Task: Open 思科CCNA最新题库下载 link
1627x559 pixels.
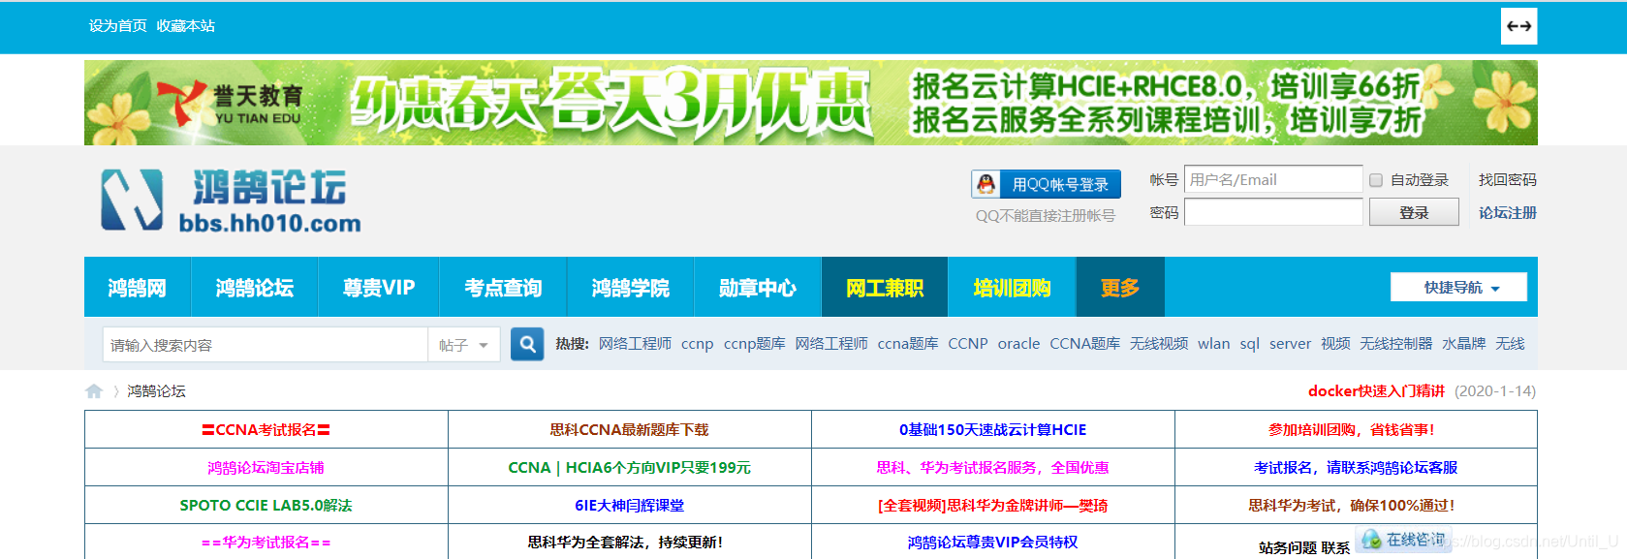Action: [630, 430]
